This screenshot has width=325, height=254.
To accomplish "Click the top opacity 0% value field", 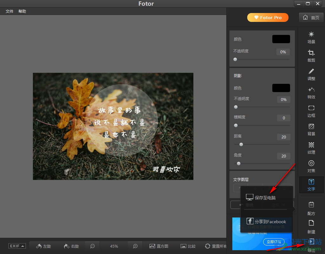I will click(283, 52).
